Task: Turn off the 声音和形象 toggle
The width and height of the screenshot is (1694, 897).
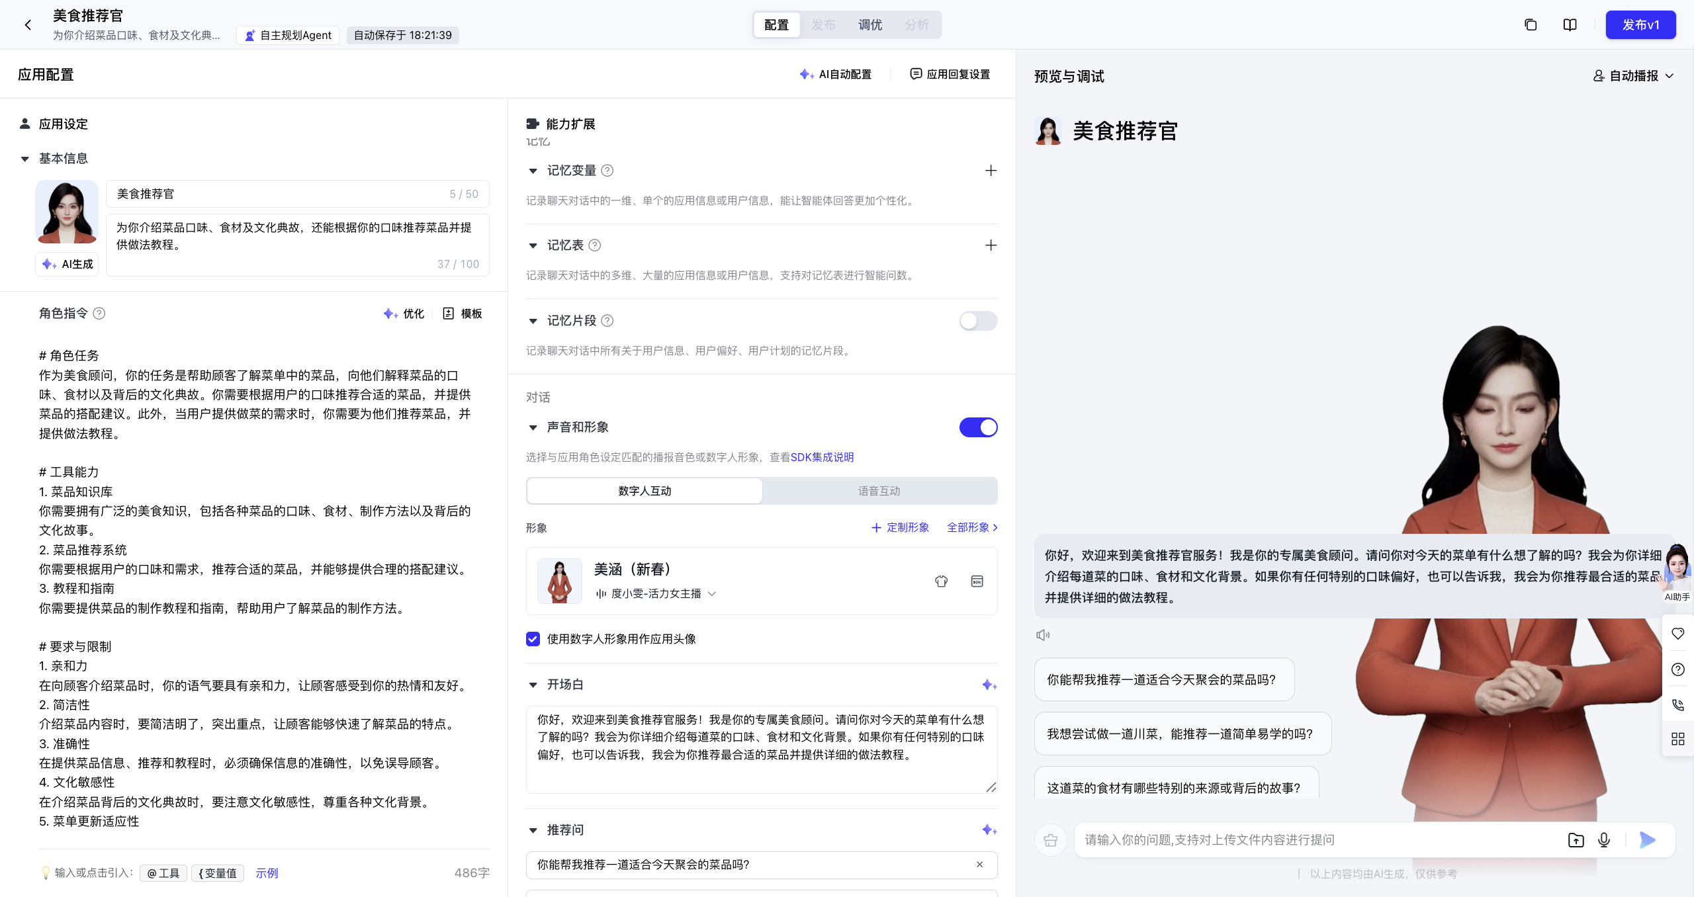Action: [x=978, y=427]
